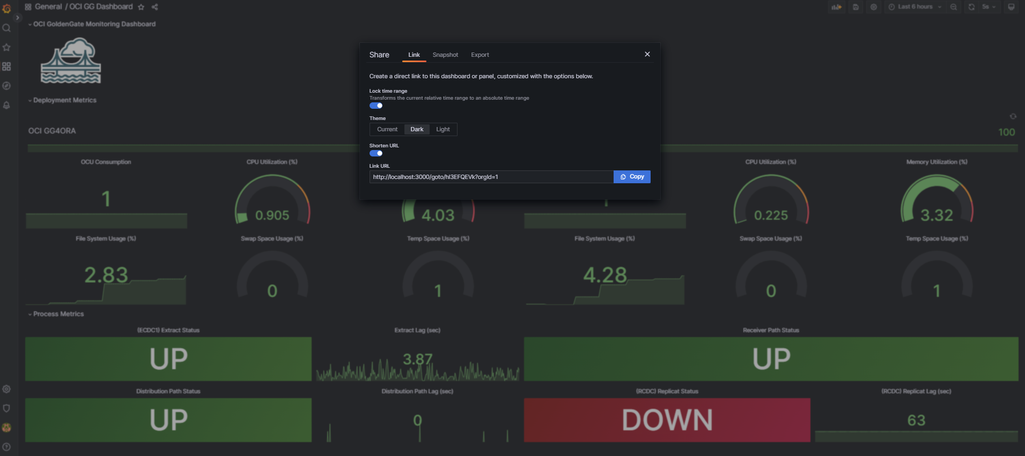
Task: Click the 0.225 CPU Utilization gauge
Action: point(771,200)
